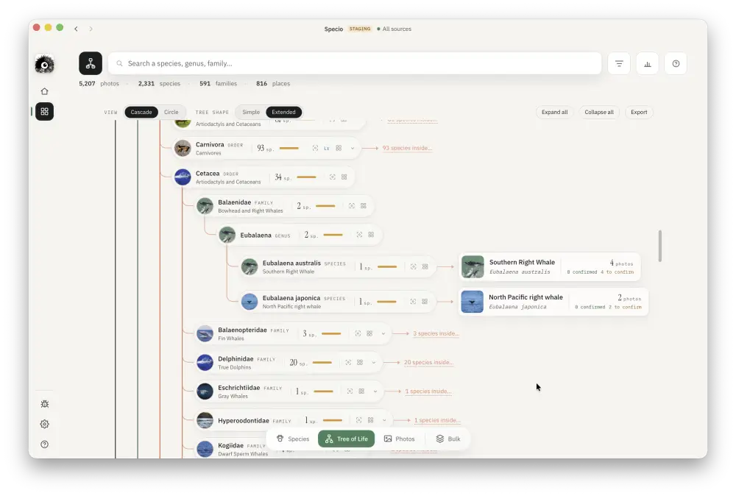
Task: Open the Southern Right Whale photo thumbnail
Action: tap(473, 266)
